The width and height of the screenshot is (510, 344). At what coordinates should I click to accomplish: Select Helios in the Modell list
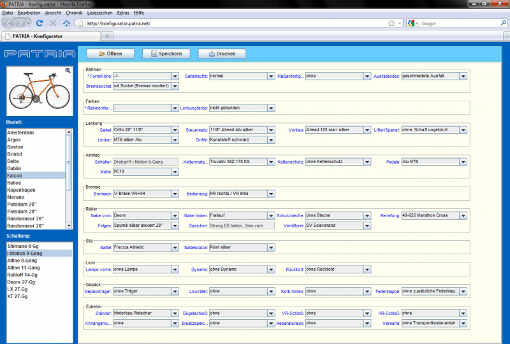36,183
